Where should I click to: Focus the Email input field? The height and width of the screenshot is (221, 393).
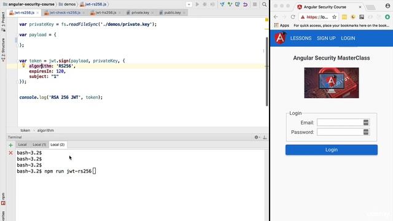pos(343,123)
